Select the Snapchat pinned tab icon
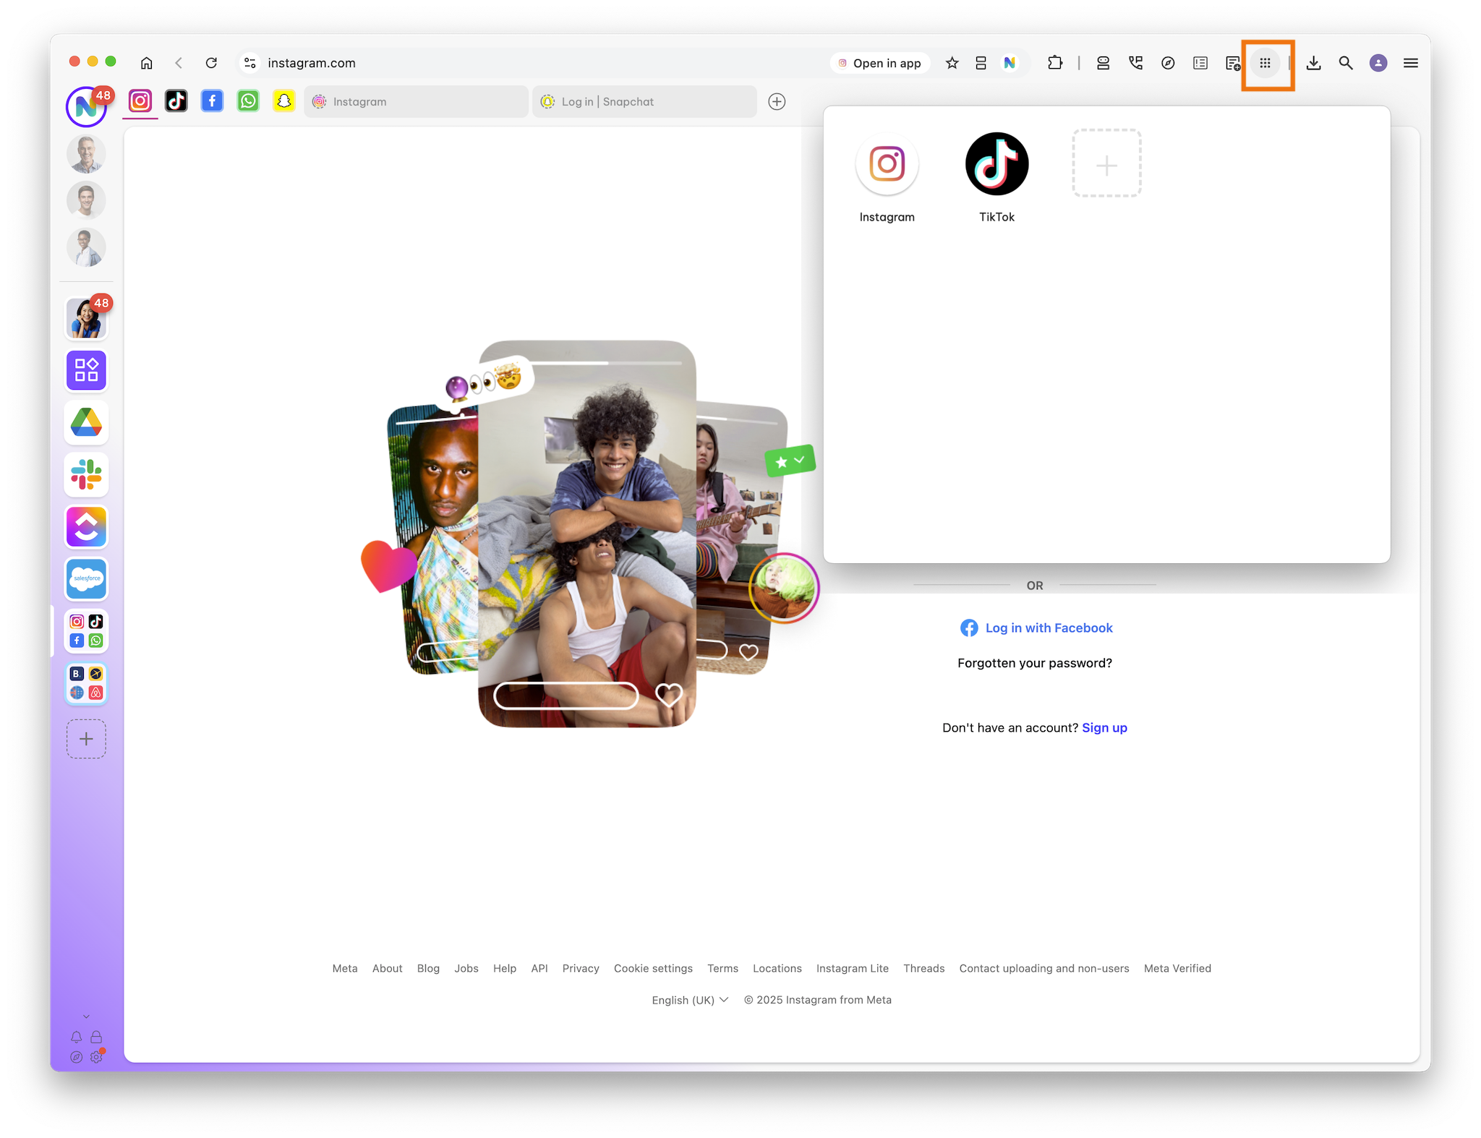This screenshot has height=1138, width=1481. coord(284,101)
